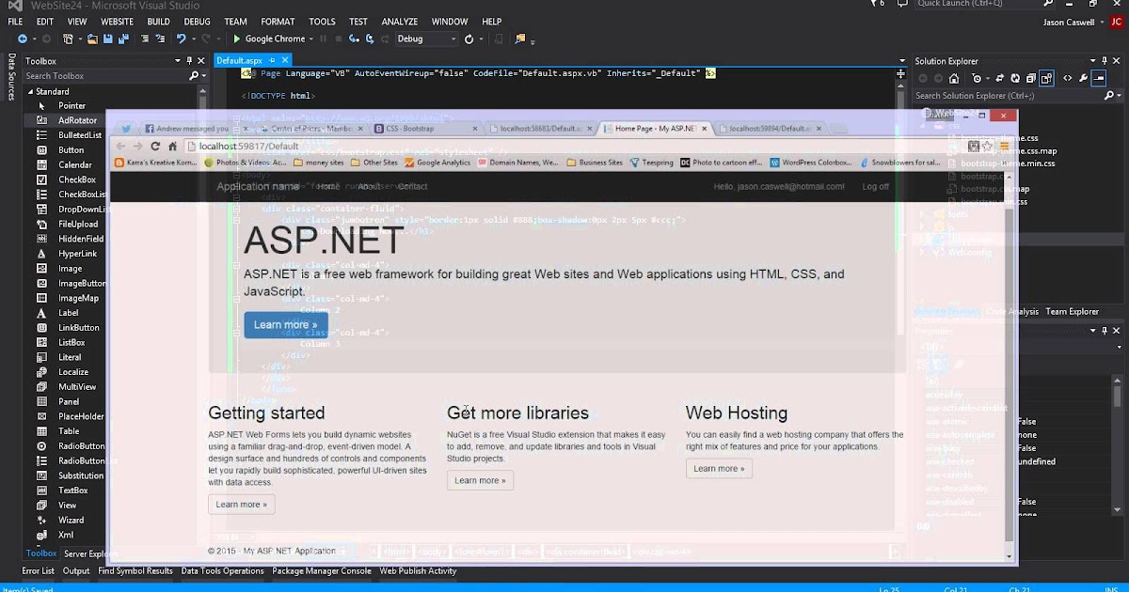The height and width of the screenshot is (592, 1129).
Task: Start debugging with the green play icon
Action: (x=237, y=39)
